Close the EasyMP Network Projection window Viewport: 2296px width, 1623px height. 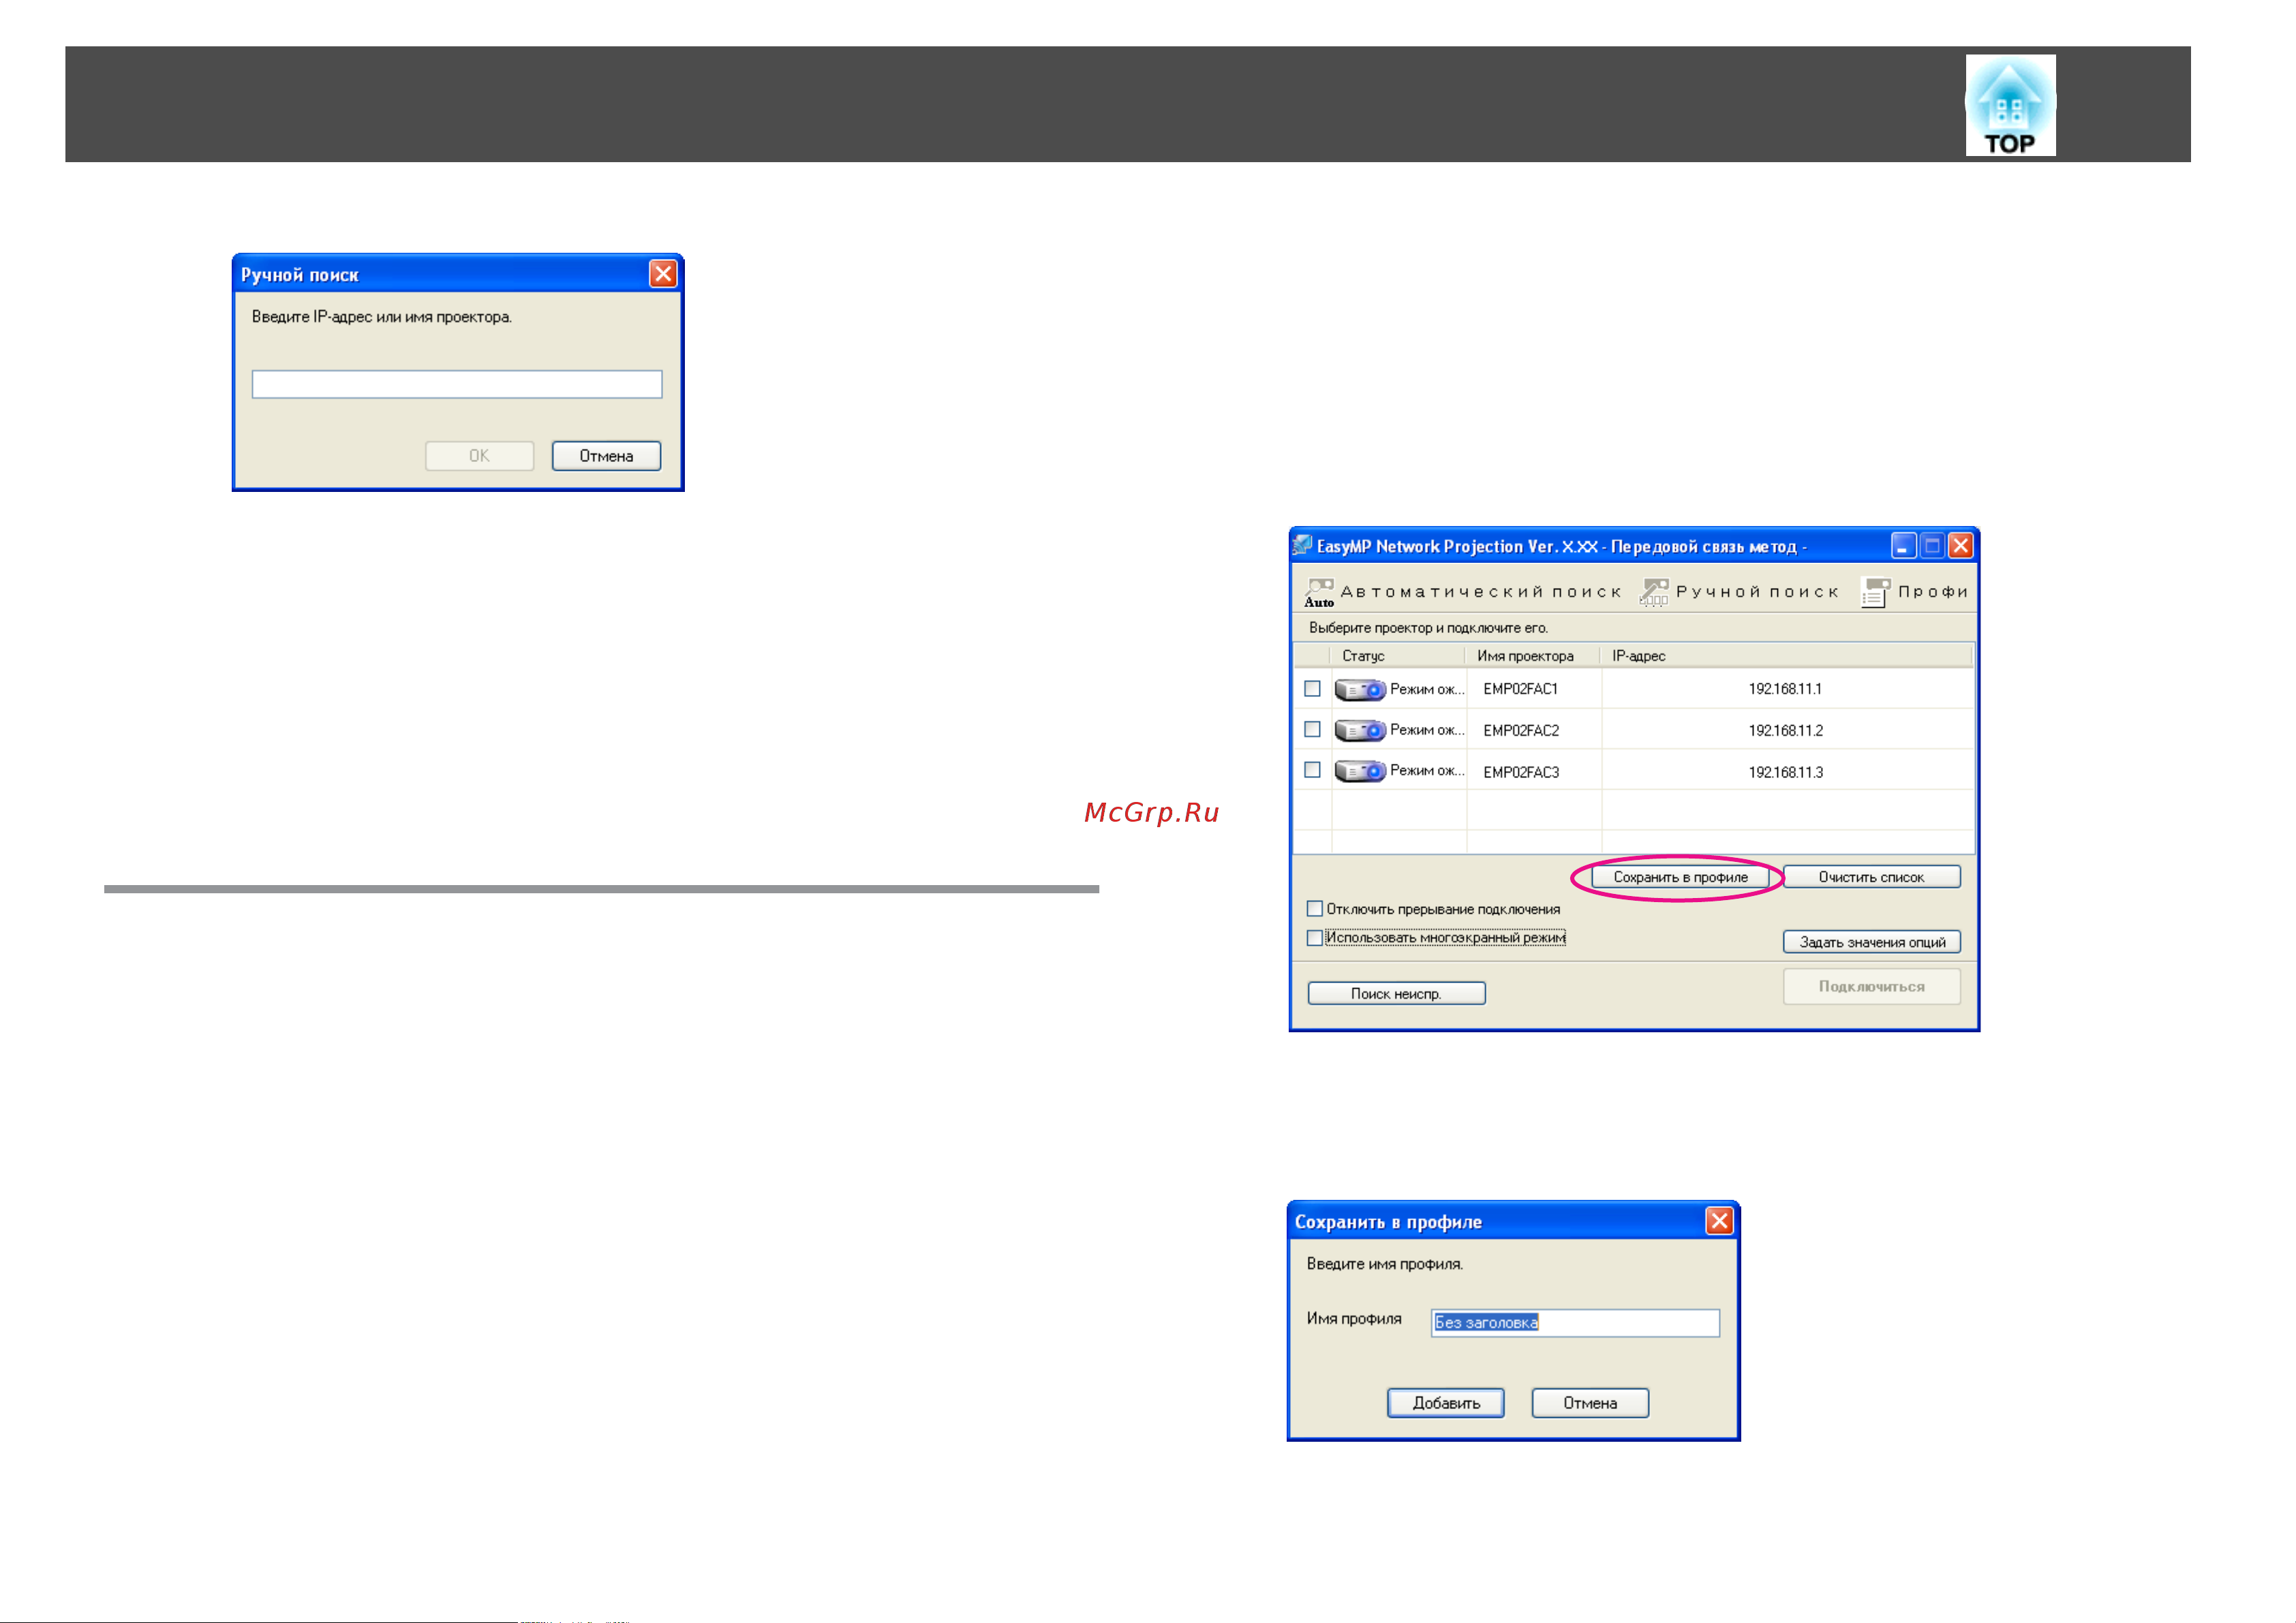(x=1961, y=545)
